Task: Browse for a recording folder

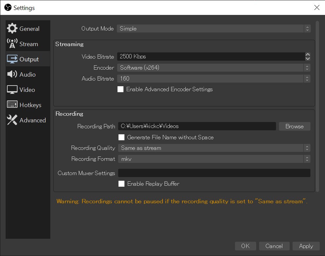Action: pos(295,126)
